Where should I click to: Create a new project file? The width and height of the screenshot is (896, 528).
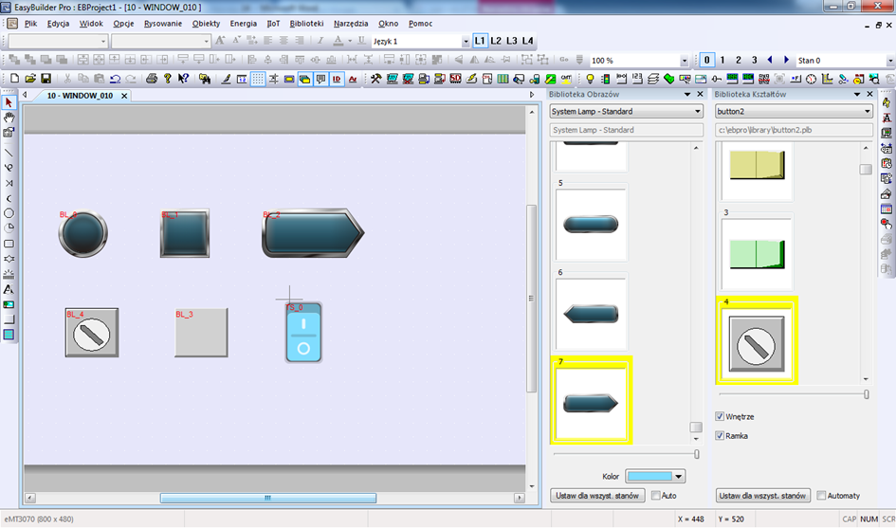coord(14,79)
